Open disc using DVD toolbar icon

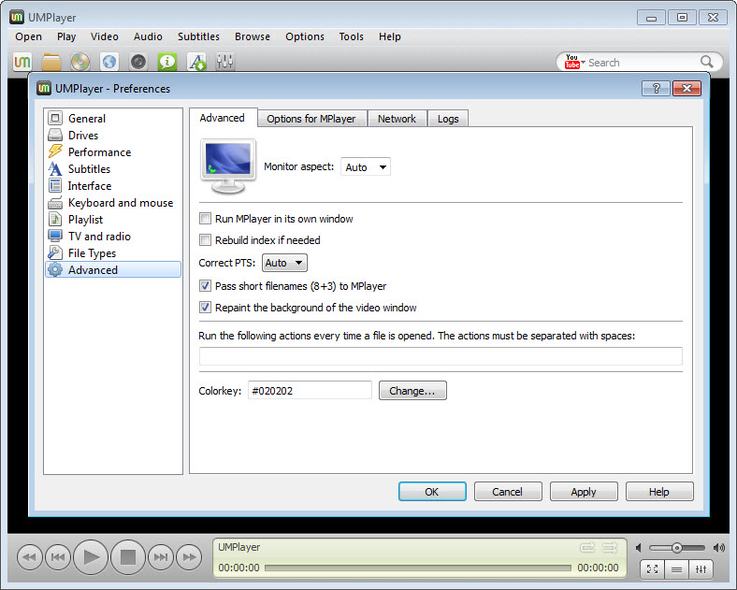pyautogui.click(x=80, y=62)
